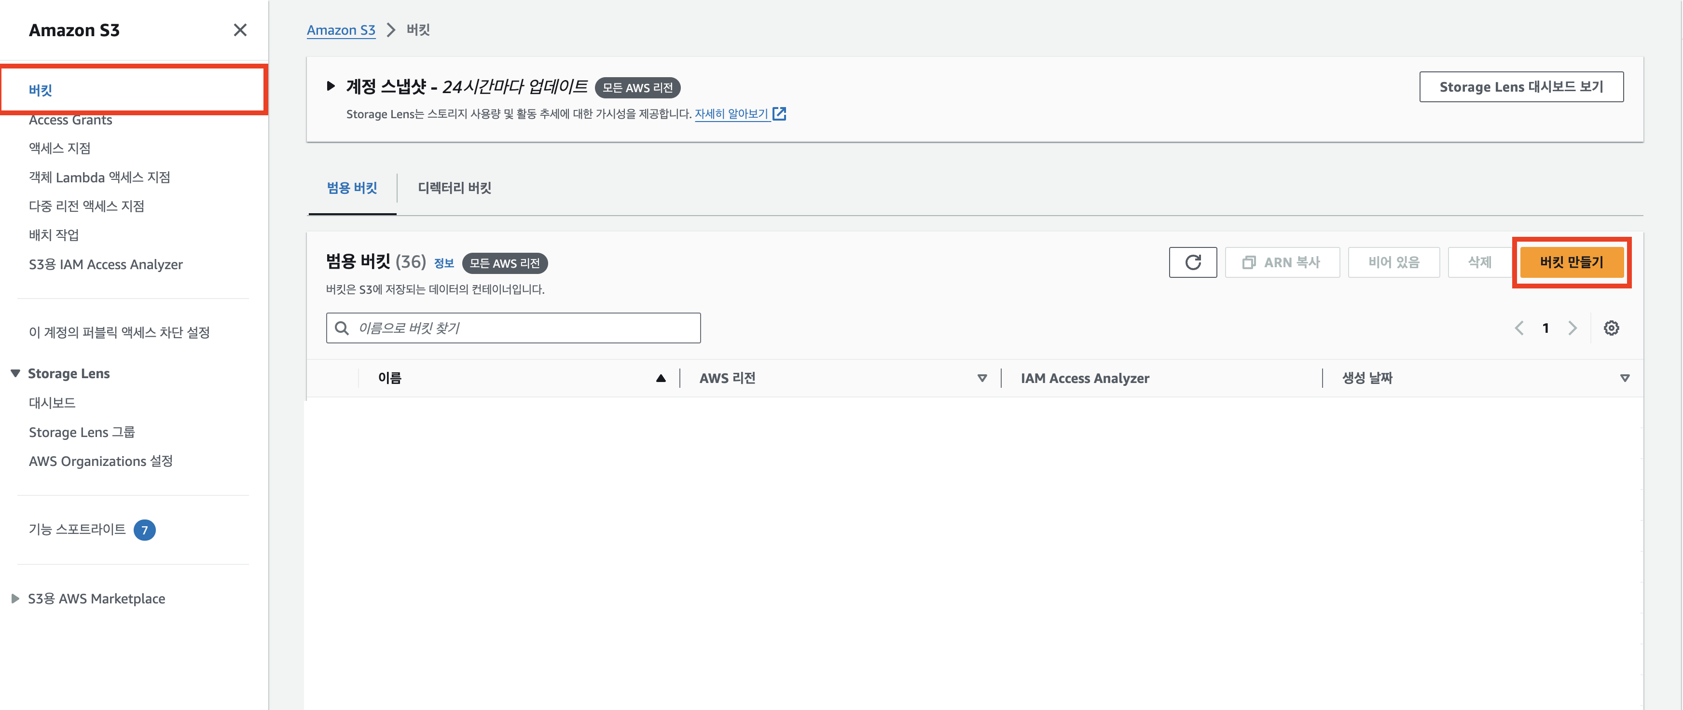Select 범용 버킷 tab

point(351,188)
